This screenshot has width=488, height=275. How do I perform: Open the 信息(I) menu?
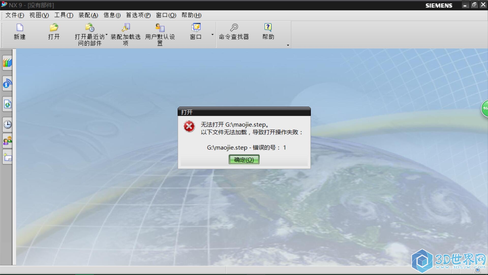click(112, 15)
